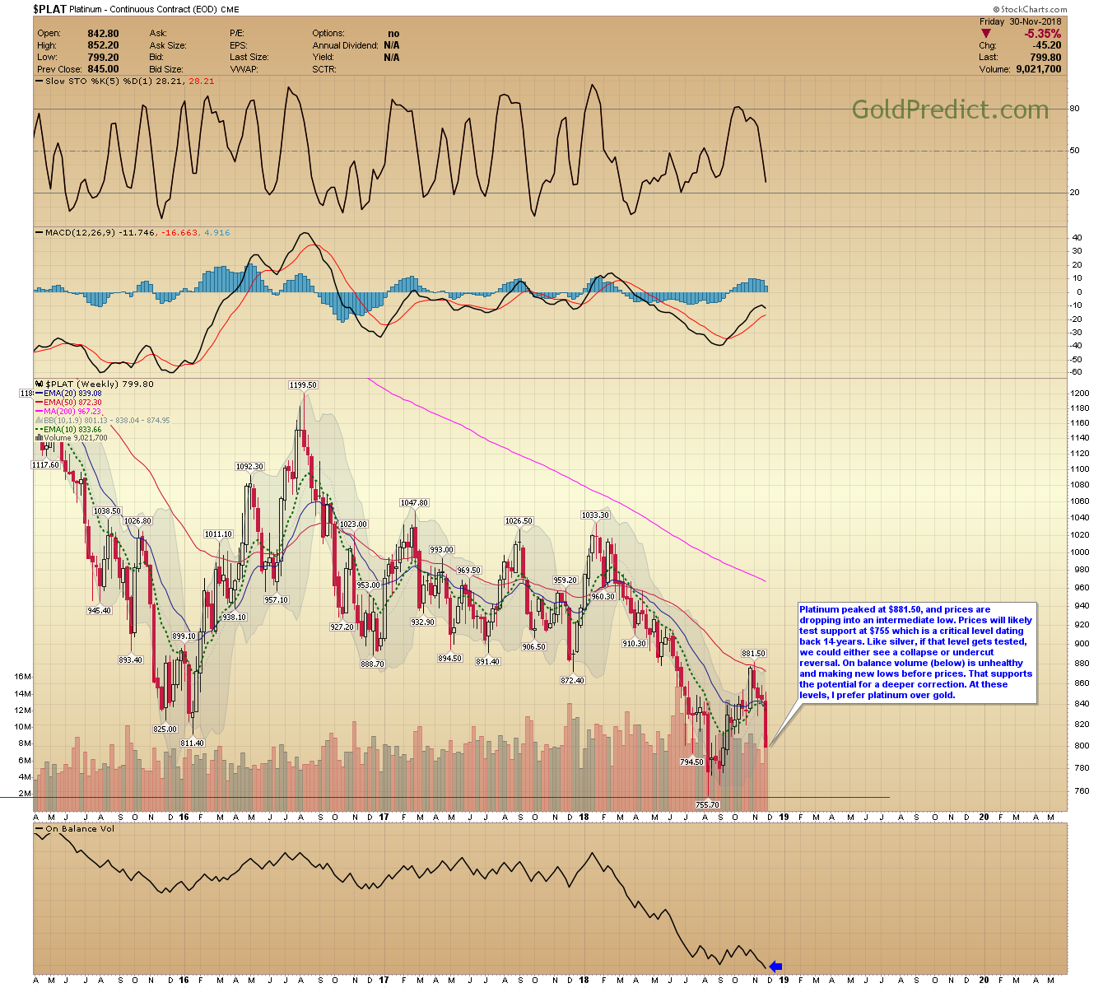Click the 'MA(200) 967.23' legend entry
The width and height of the screenshot is (1103, 988).
click(x=72, y=411)
